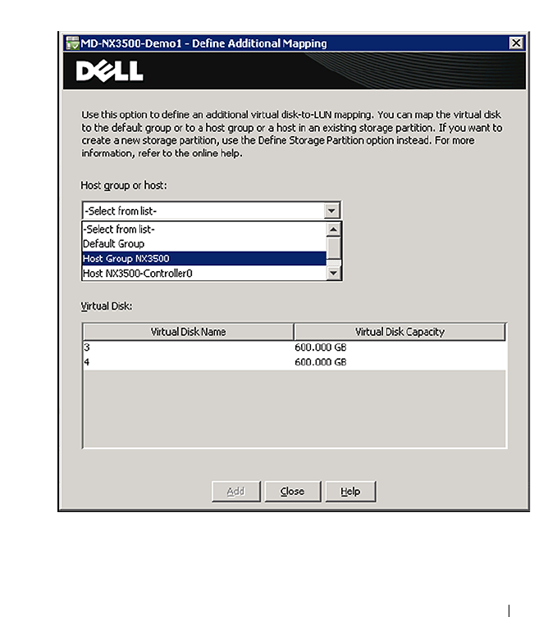Open Help for this dialog

click(350, 491)
